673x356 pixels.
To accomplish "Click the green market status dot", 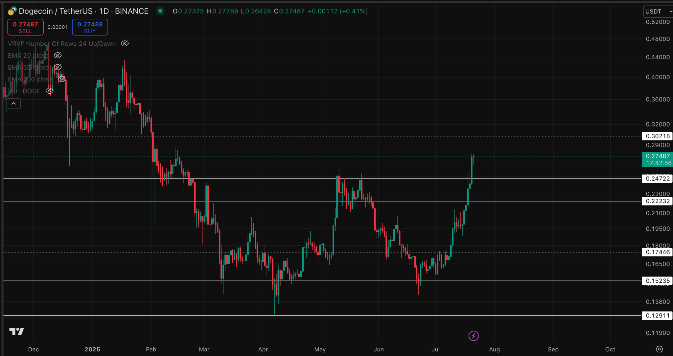I will pos(160,11).
